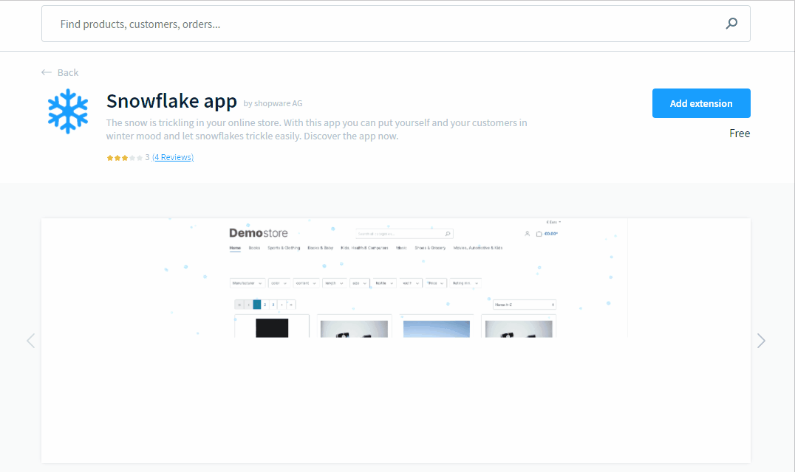Click the search magnifier icon
This screenshot has height=472, width=795.
[x=731, y=24]
